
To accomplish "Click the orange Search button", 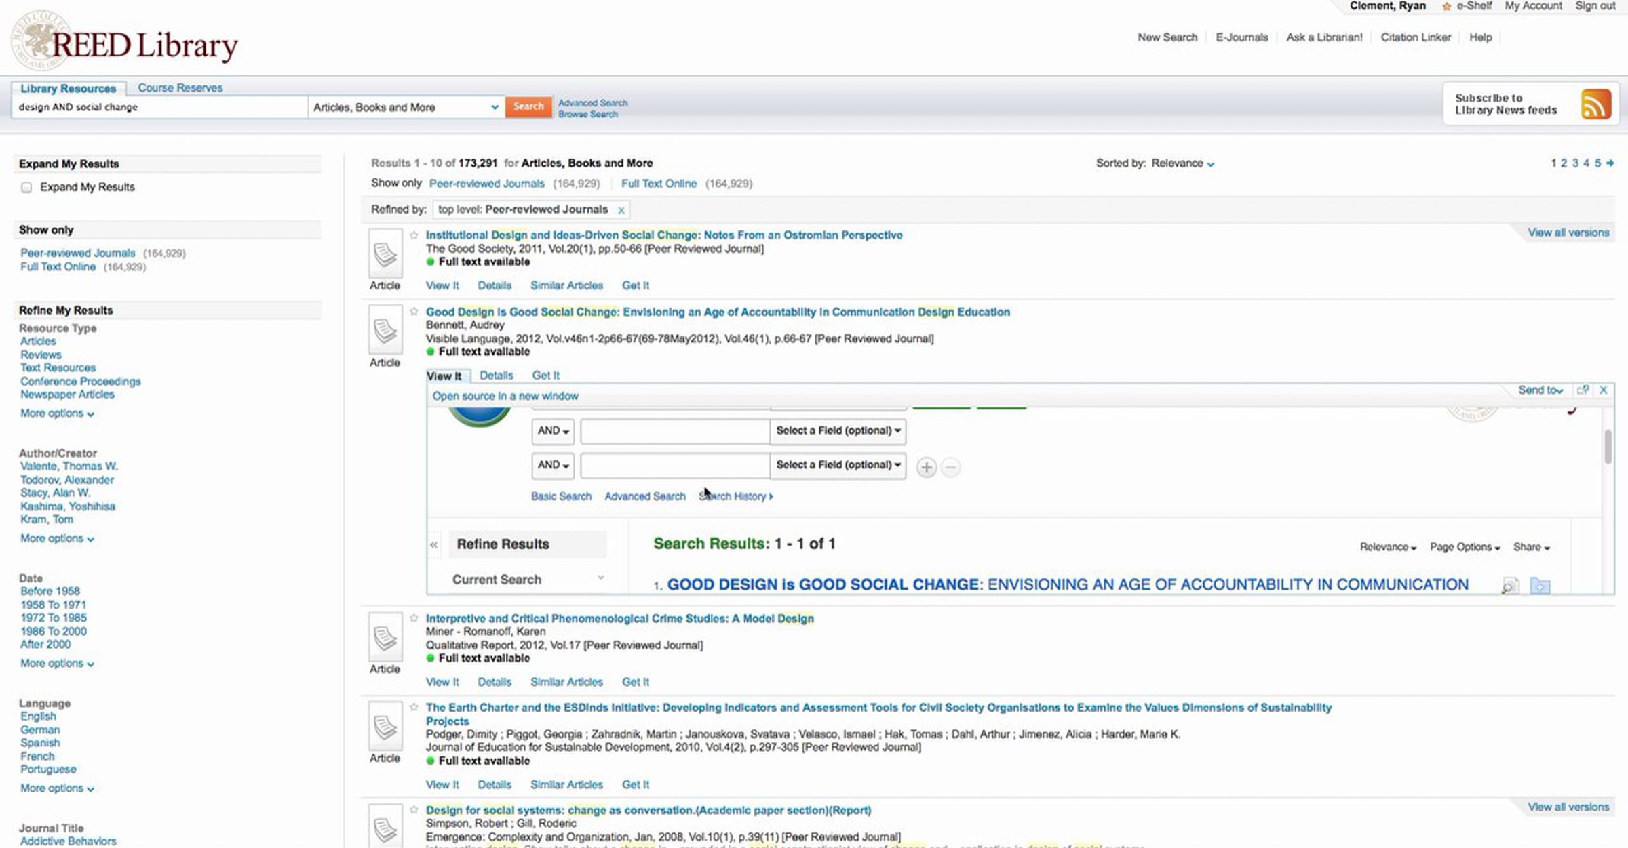I will coord(528,106).
